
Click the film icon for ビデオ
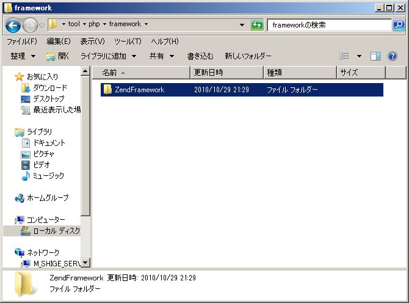(26, 165)
